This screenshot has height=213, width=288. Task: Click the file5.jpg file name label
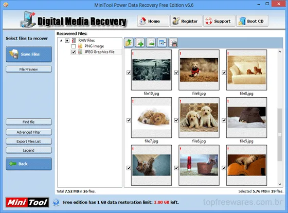(246, 141)
